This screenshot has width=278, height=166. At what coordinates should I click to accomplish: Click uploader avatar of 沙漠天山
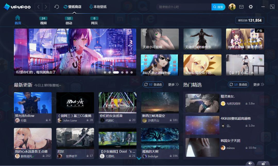(144, 120)
